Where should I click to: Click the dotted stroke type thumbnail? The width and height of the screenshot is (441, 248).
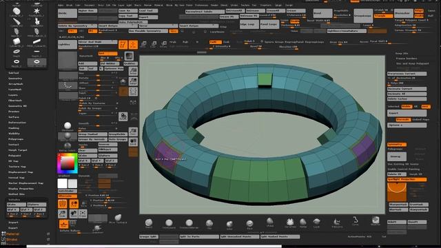pos(68,85)
